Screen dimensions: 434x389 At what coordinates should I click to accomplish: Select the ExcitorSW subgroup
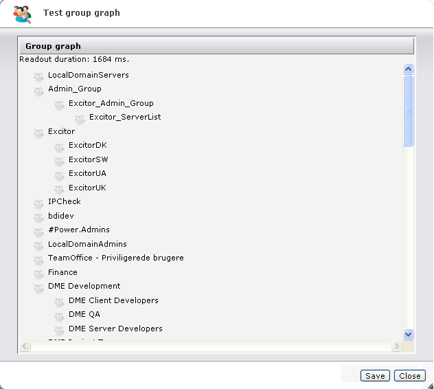click(88, 159)
